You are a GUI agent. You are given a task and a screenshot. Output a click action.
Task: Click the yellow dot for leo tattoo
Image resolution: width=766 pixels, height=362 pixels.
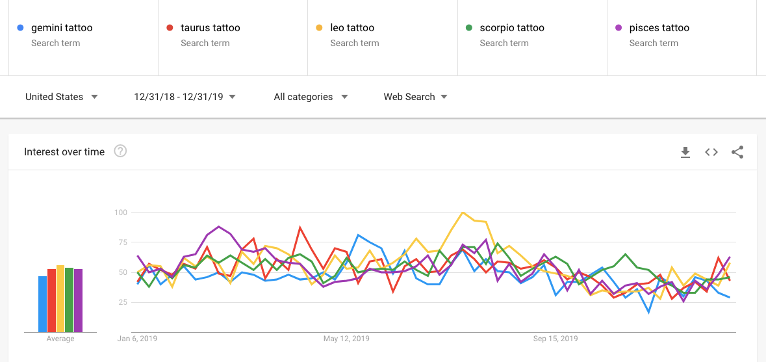pyautogui.click(x=320, y=28)
